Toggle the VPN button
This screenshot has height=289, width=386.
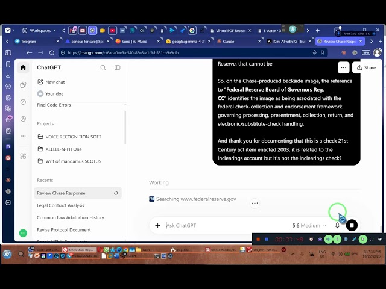click(x=366, y=52)
